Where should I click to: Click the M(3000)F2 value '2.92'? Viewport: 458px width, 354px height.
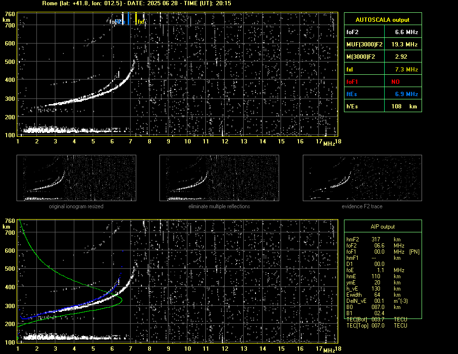click(x=401, y=57)
